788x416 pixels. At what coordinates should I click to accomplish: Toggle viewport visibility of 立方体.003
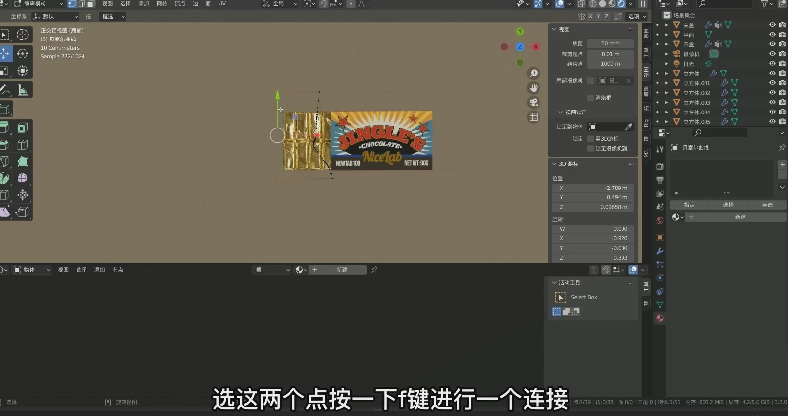772,102
